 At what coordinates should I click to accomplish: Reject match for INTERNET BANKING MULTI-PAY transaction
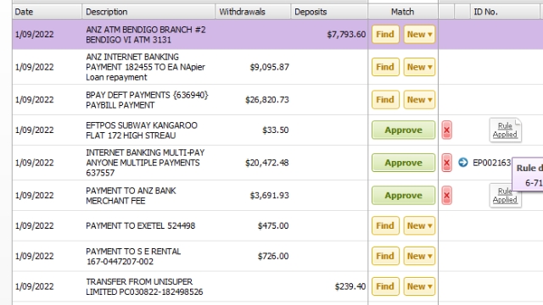click(447, 163)
